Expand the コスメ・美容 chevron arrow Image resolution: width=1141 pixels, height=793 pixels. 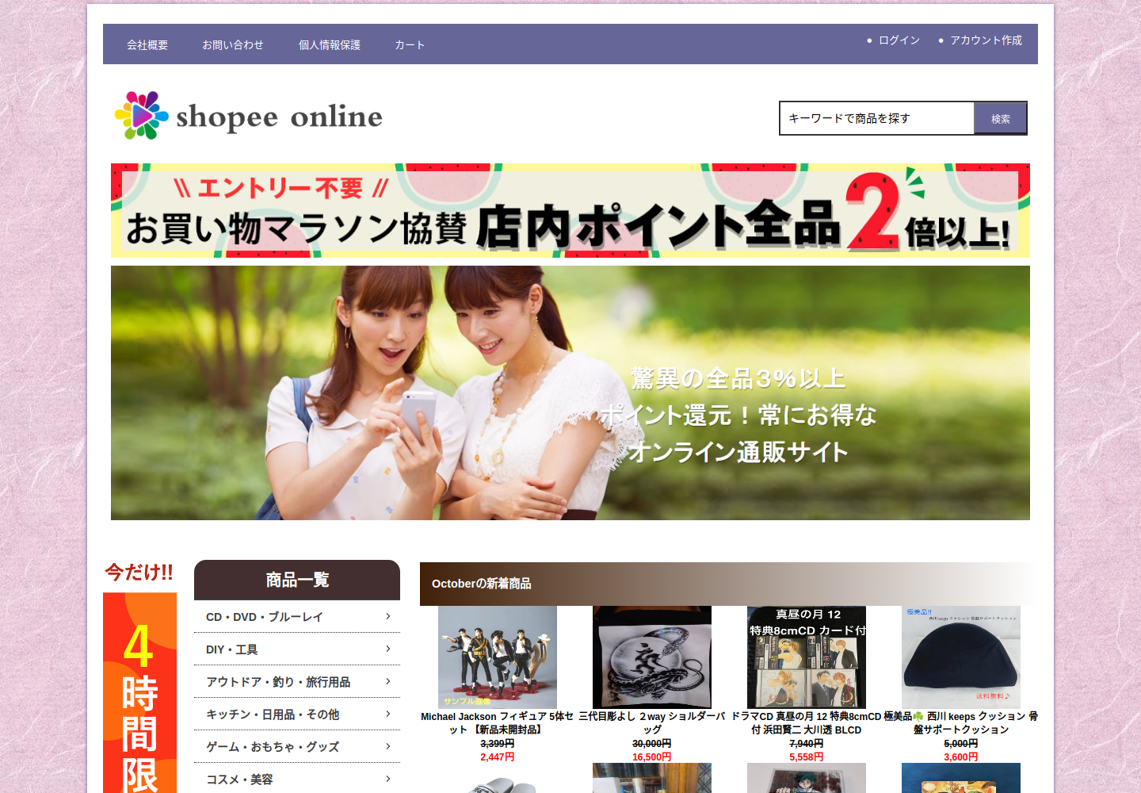click(387, 779)
